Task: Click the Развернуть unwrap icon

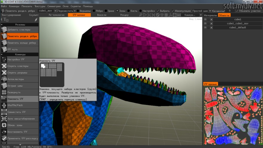Action: coord(4,92)
